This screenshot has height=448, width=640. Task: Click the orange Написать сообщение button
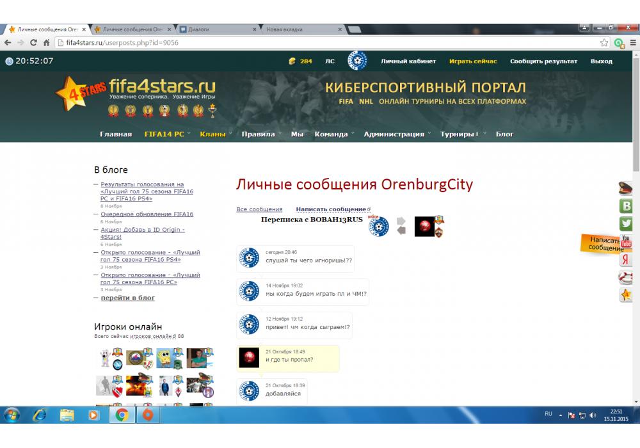coord(602,244)
